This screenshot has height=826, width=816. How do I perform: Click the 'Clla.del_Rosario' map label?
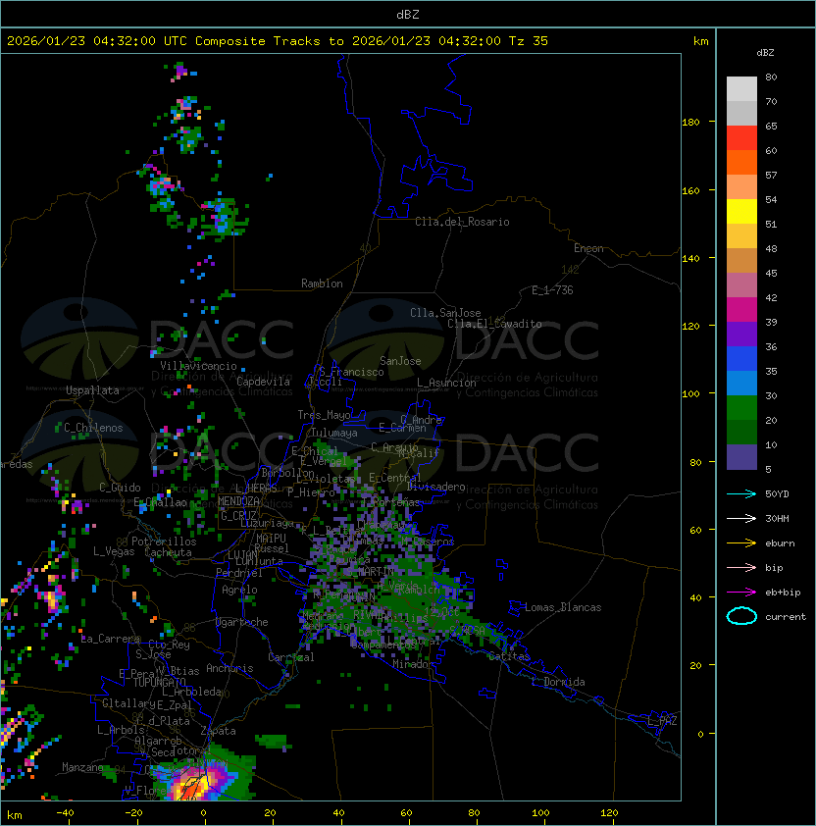tap(462, 222)
